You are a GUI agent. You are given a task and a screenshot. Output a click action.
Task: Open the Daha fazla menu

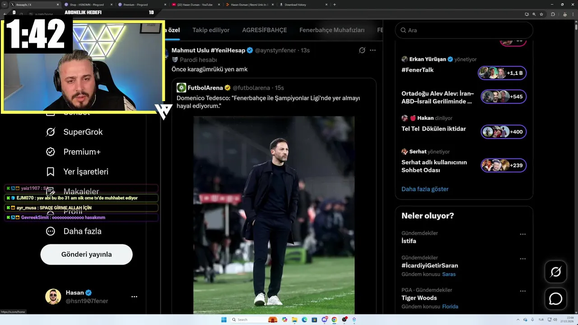point(74,231)
